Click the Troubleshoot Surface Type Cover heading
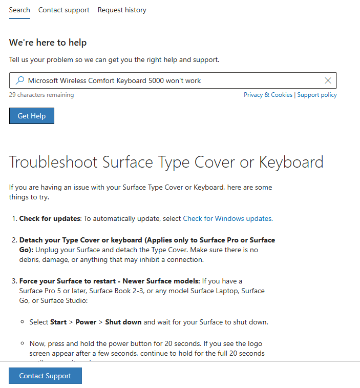This screenshot has width=360, height=388. (166, 162)
